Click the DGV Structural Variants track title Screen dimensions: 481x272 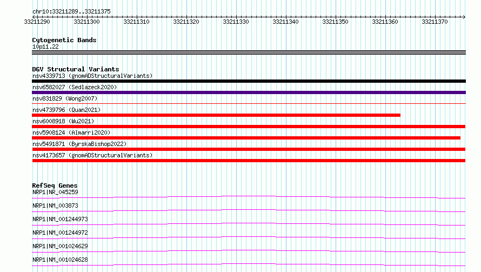click(x=76, y=69)
